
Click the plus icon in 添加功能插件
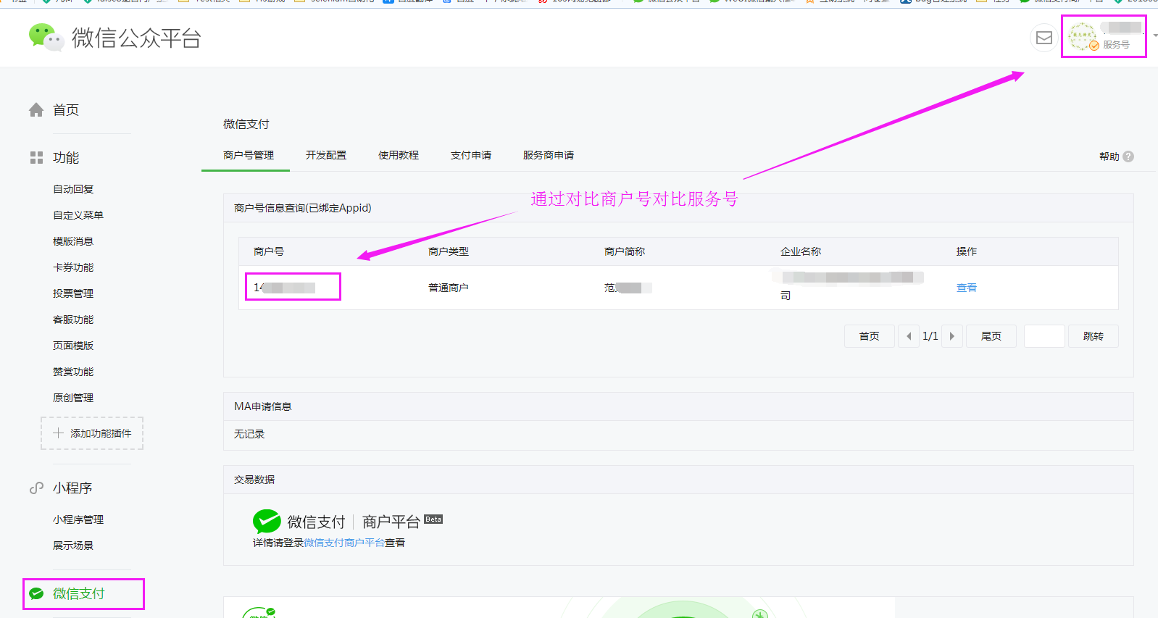59,433
